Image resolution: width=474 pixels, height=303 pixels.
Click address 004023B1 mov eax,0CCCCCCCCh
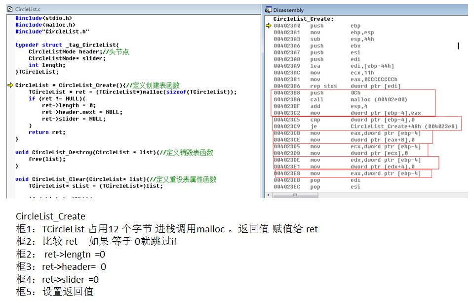click(336, 79)
